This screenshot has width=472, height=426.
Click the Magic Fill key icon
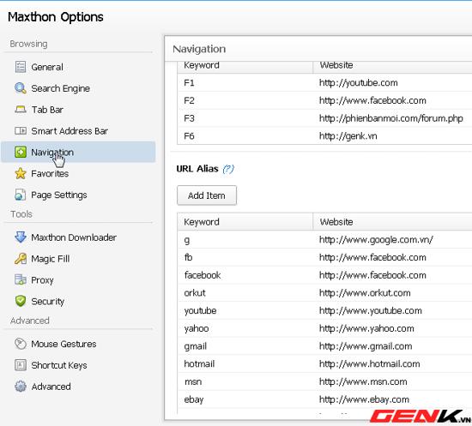(21, 259)
